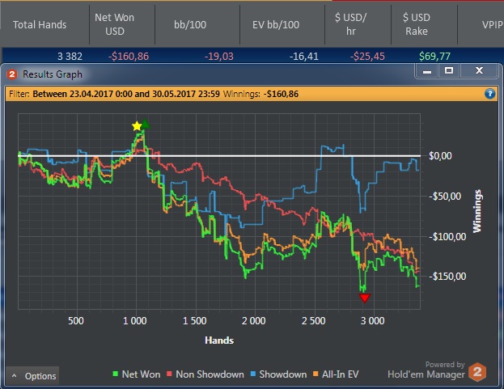Sort by bb/100 column header
504x389 pixels.
(190, 25)
